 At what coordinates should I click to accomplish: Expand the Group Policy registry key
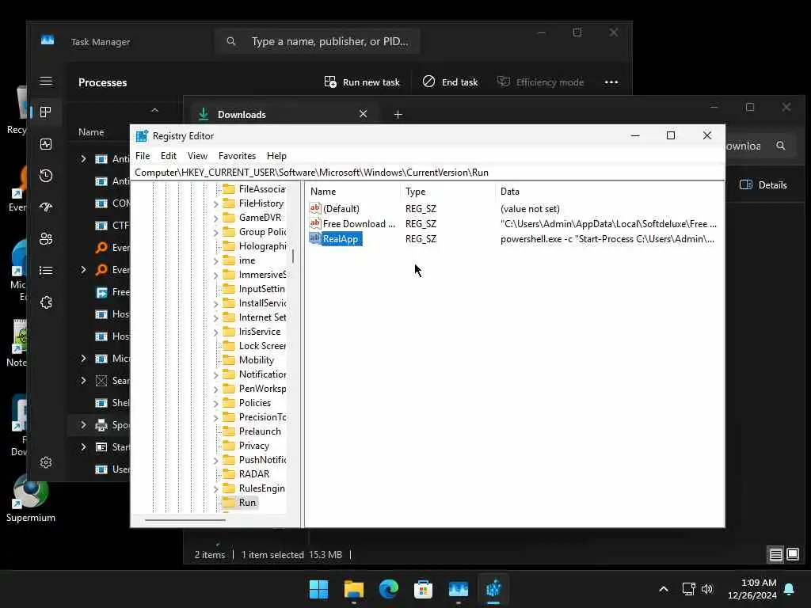pos(215,233)
